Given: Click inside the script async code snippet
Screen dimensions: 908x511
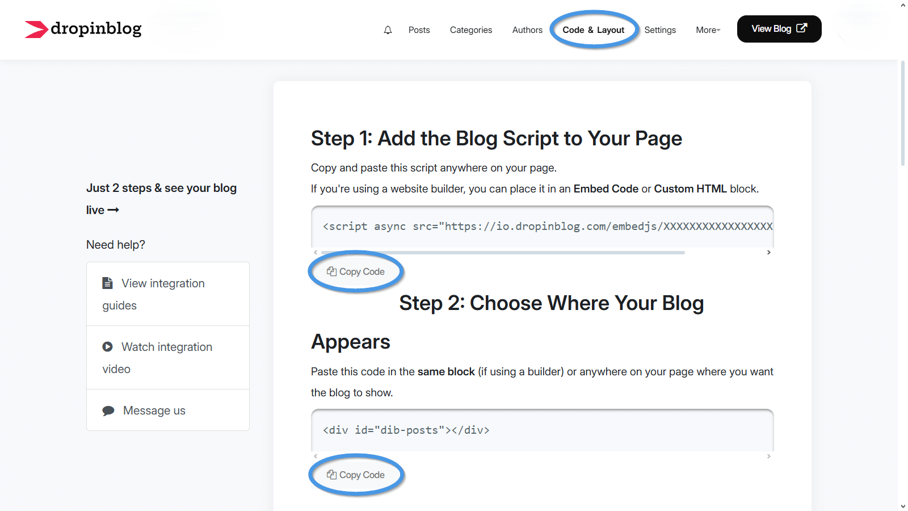Looking at the screenshot, I should (548, 227).
